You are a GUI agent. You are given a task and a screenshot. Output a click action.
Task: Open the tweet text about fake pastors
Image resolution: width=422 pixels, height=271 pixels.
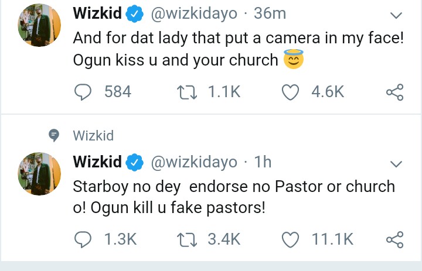pyautogui.click(x=233, y=198)
